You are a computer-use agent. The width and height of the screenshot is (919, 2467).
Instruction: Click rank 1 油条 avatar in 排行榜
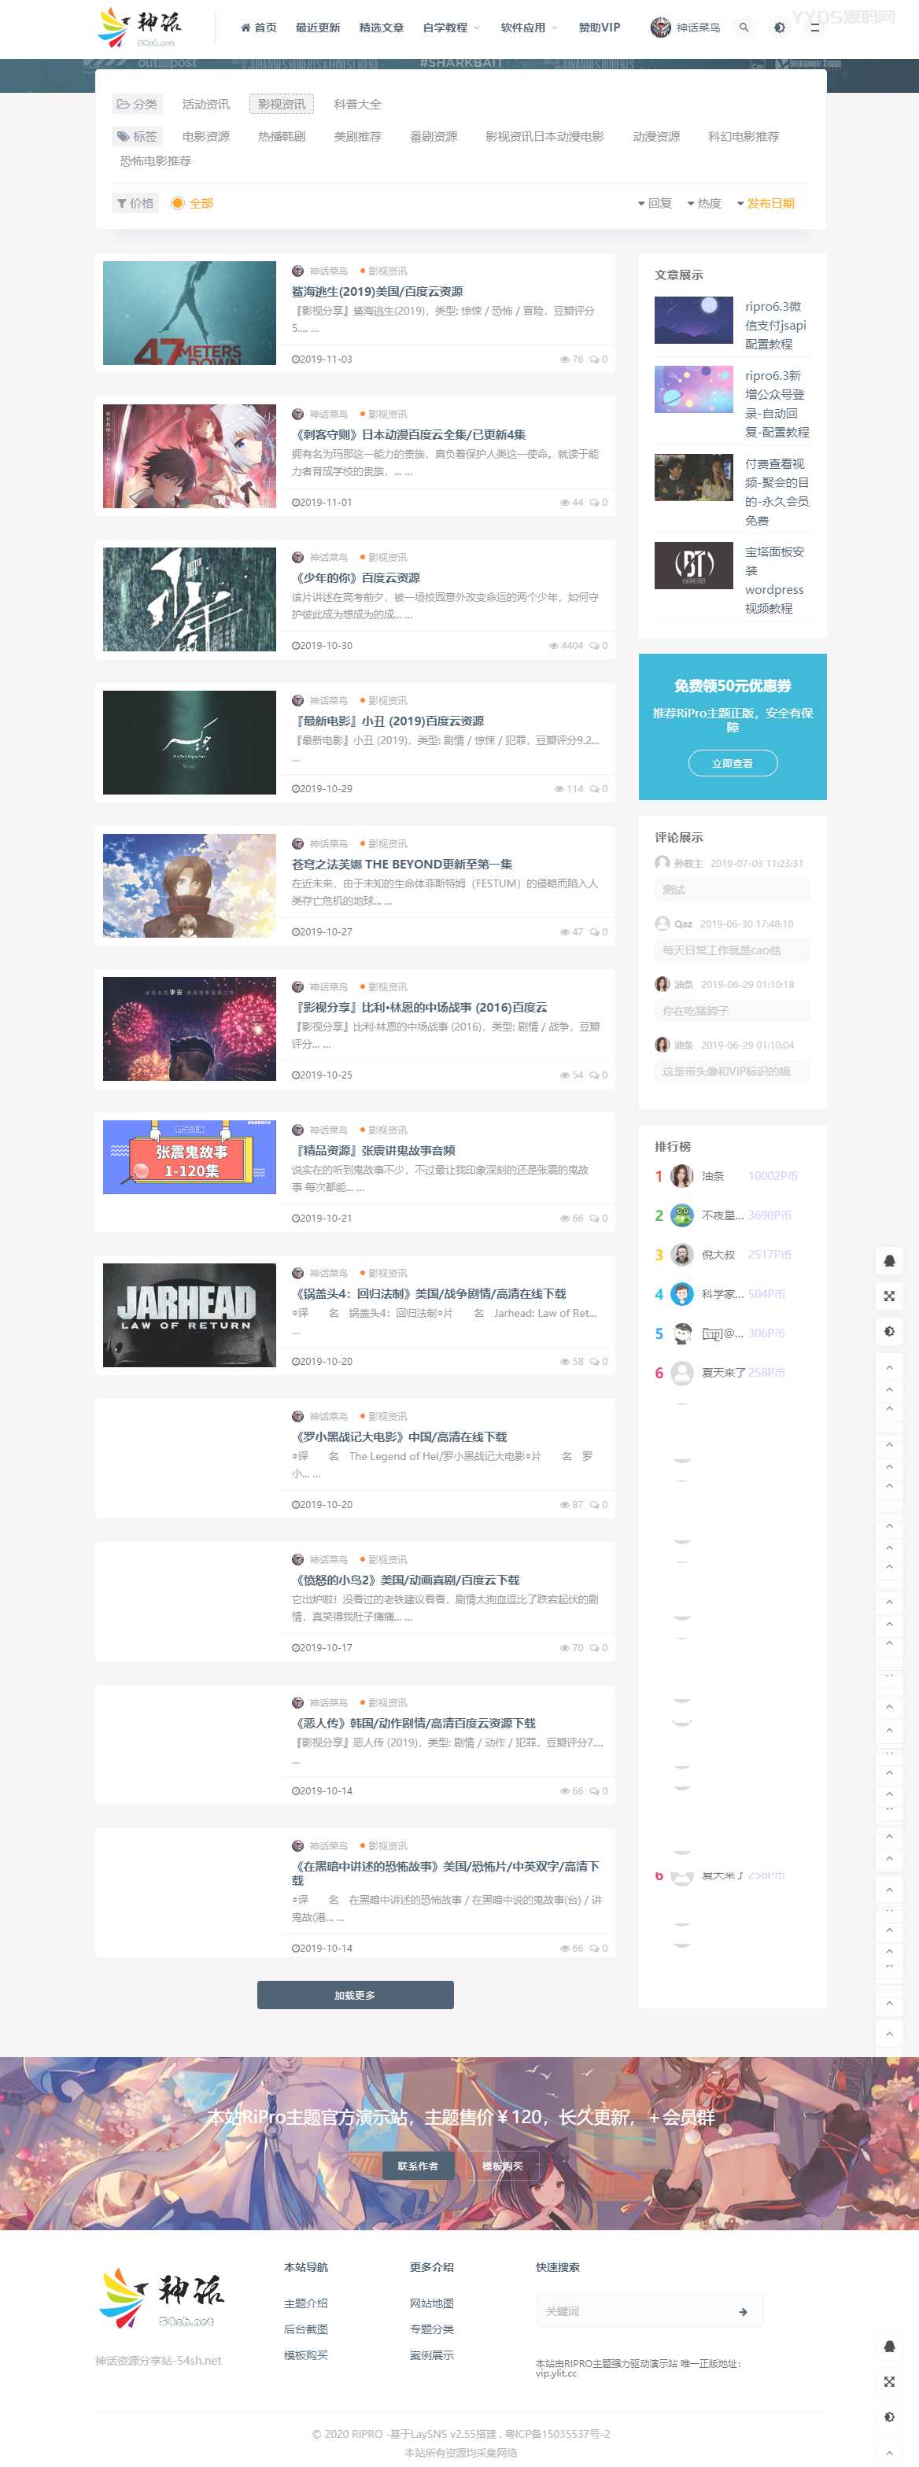[682, 1176]
